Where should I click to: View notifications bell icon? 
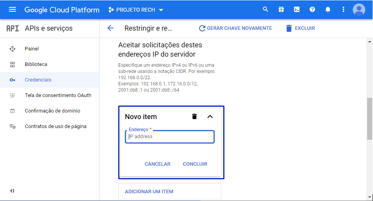[x=328, y=10]
